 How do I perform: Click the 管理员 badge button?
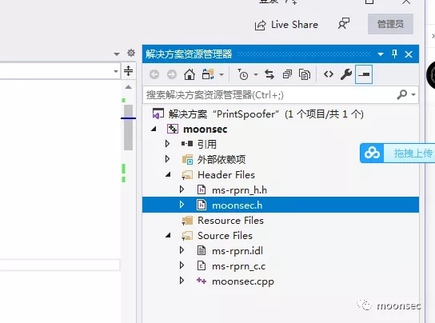coord(390,24)
